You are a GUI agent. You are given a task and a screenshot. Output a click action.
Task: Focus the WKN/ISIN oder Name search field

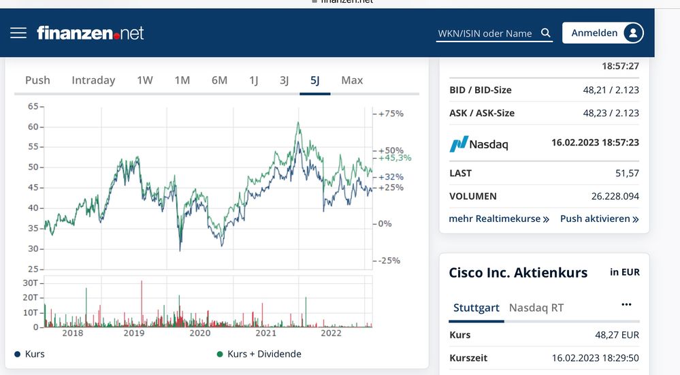click(487, 33)
